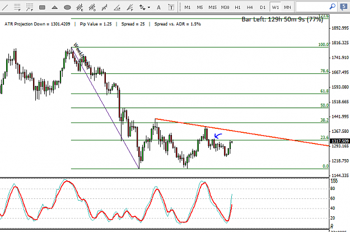350x232 pixels.
Task: Click the 'Spread = 25' text
Action: coord(133,24)
